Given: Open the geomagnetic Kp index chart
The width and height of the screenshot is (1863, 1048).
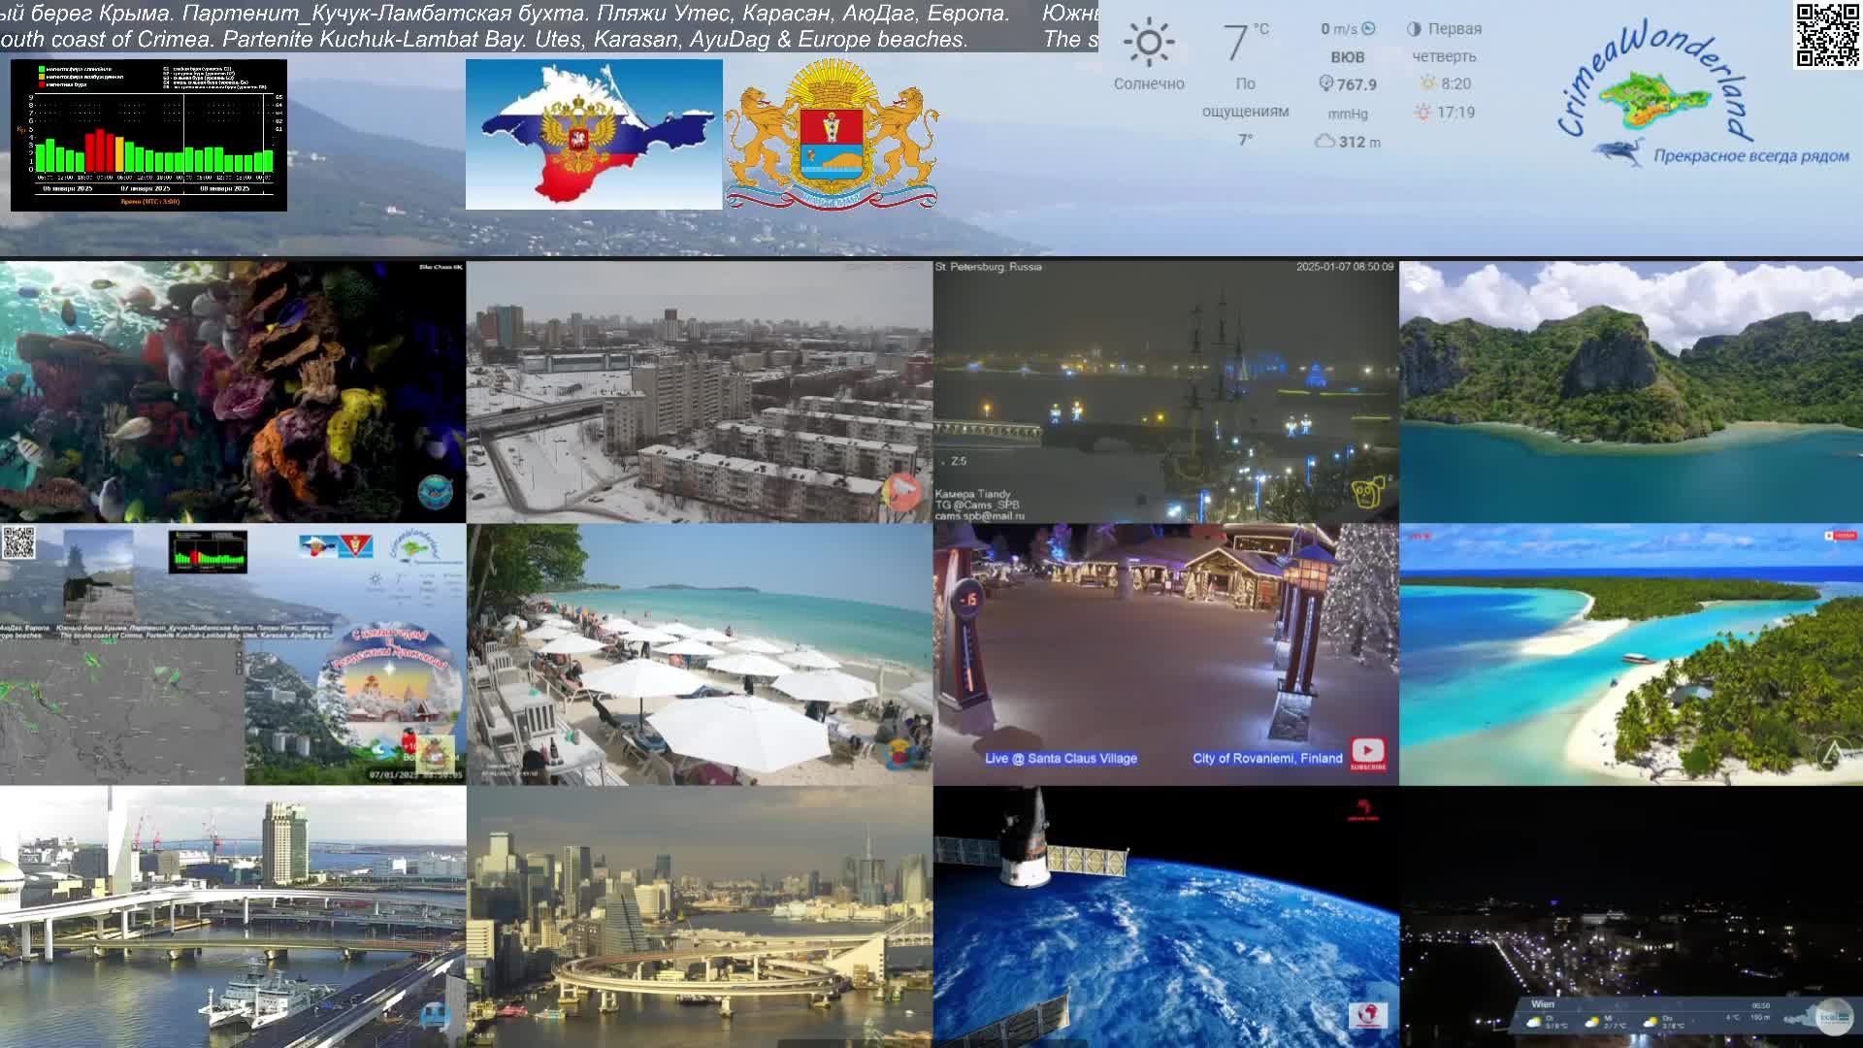Looking at the screenshot, I should (148, 135).
